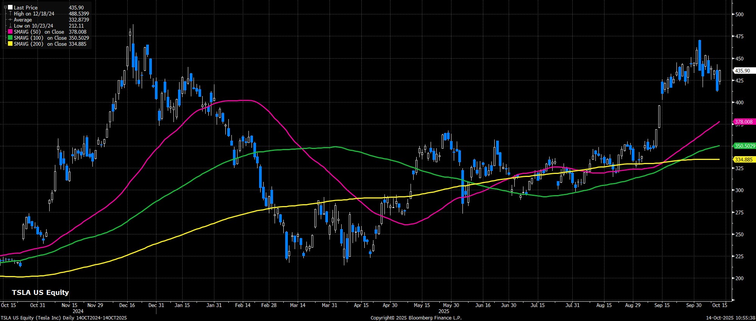Click the Bloomberg Finance L.P. copyright text

coord(416,318)
